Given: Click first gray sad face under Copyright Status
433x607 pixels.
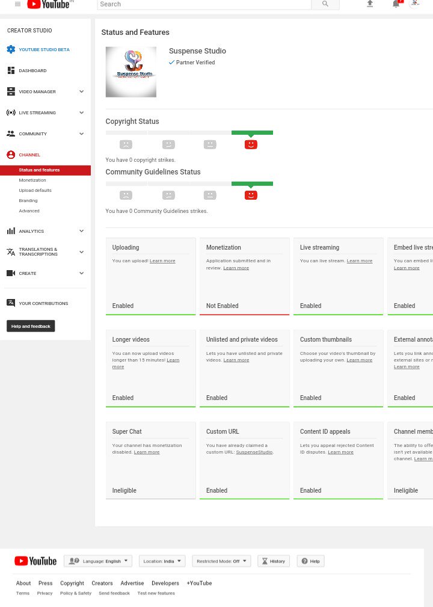Looking at the screenshot, I should click(x=126, y=144).
